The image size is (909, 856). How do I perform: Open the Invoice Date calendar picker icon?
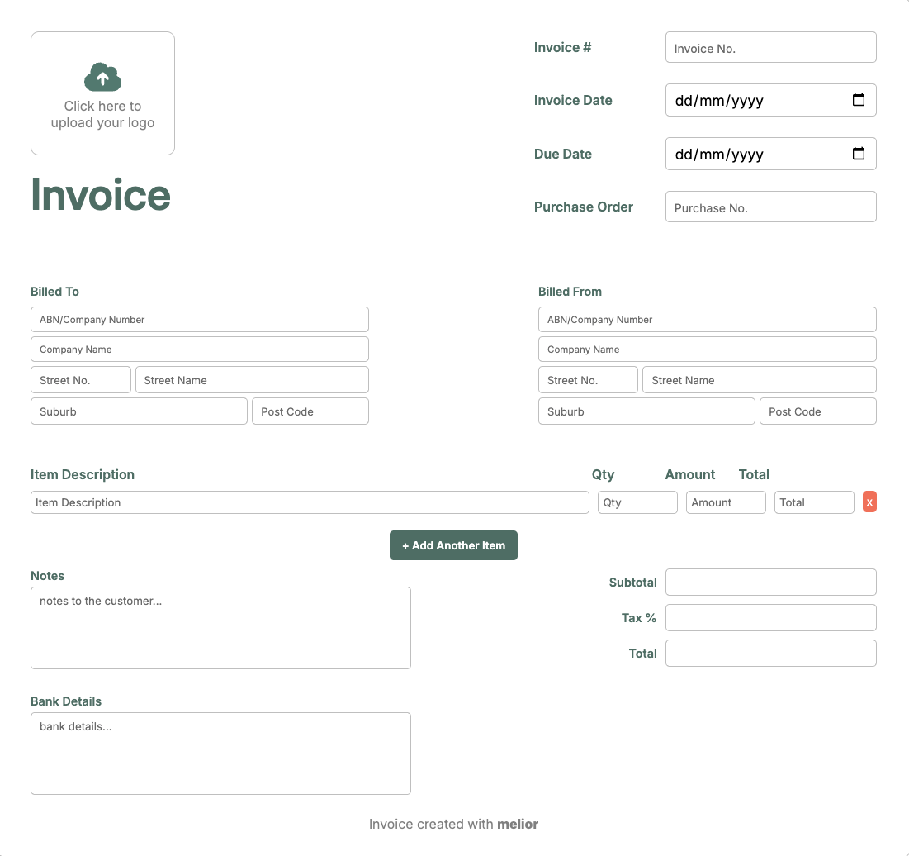[858, 100]
